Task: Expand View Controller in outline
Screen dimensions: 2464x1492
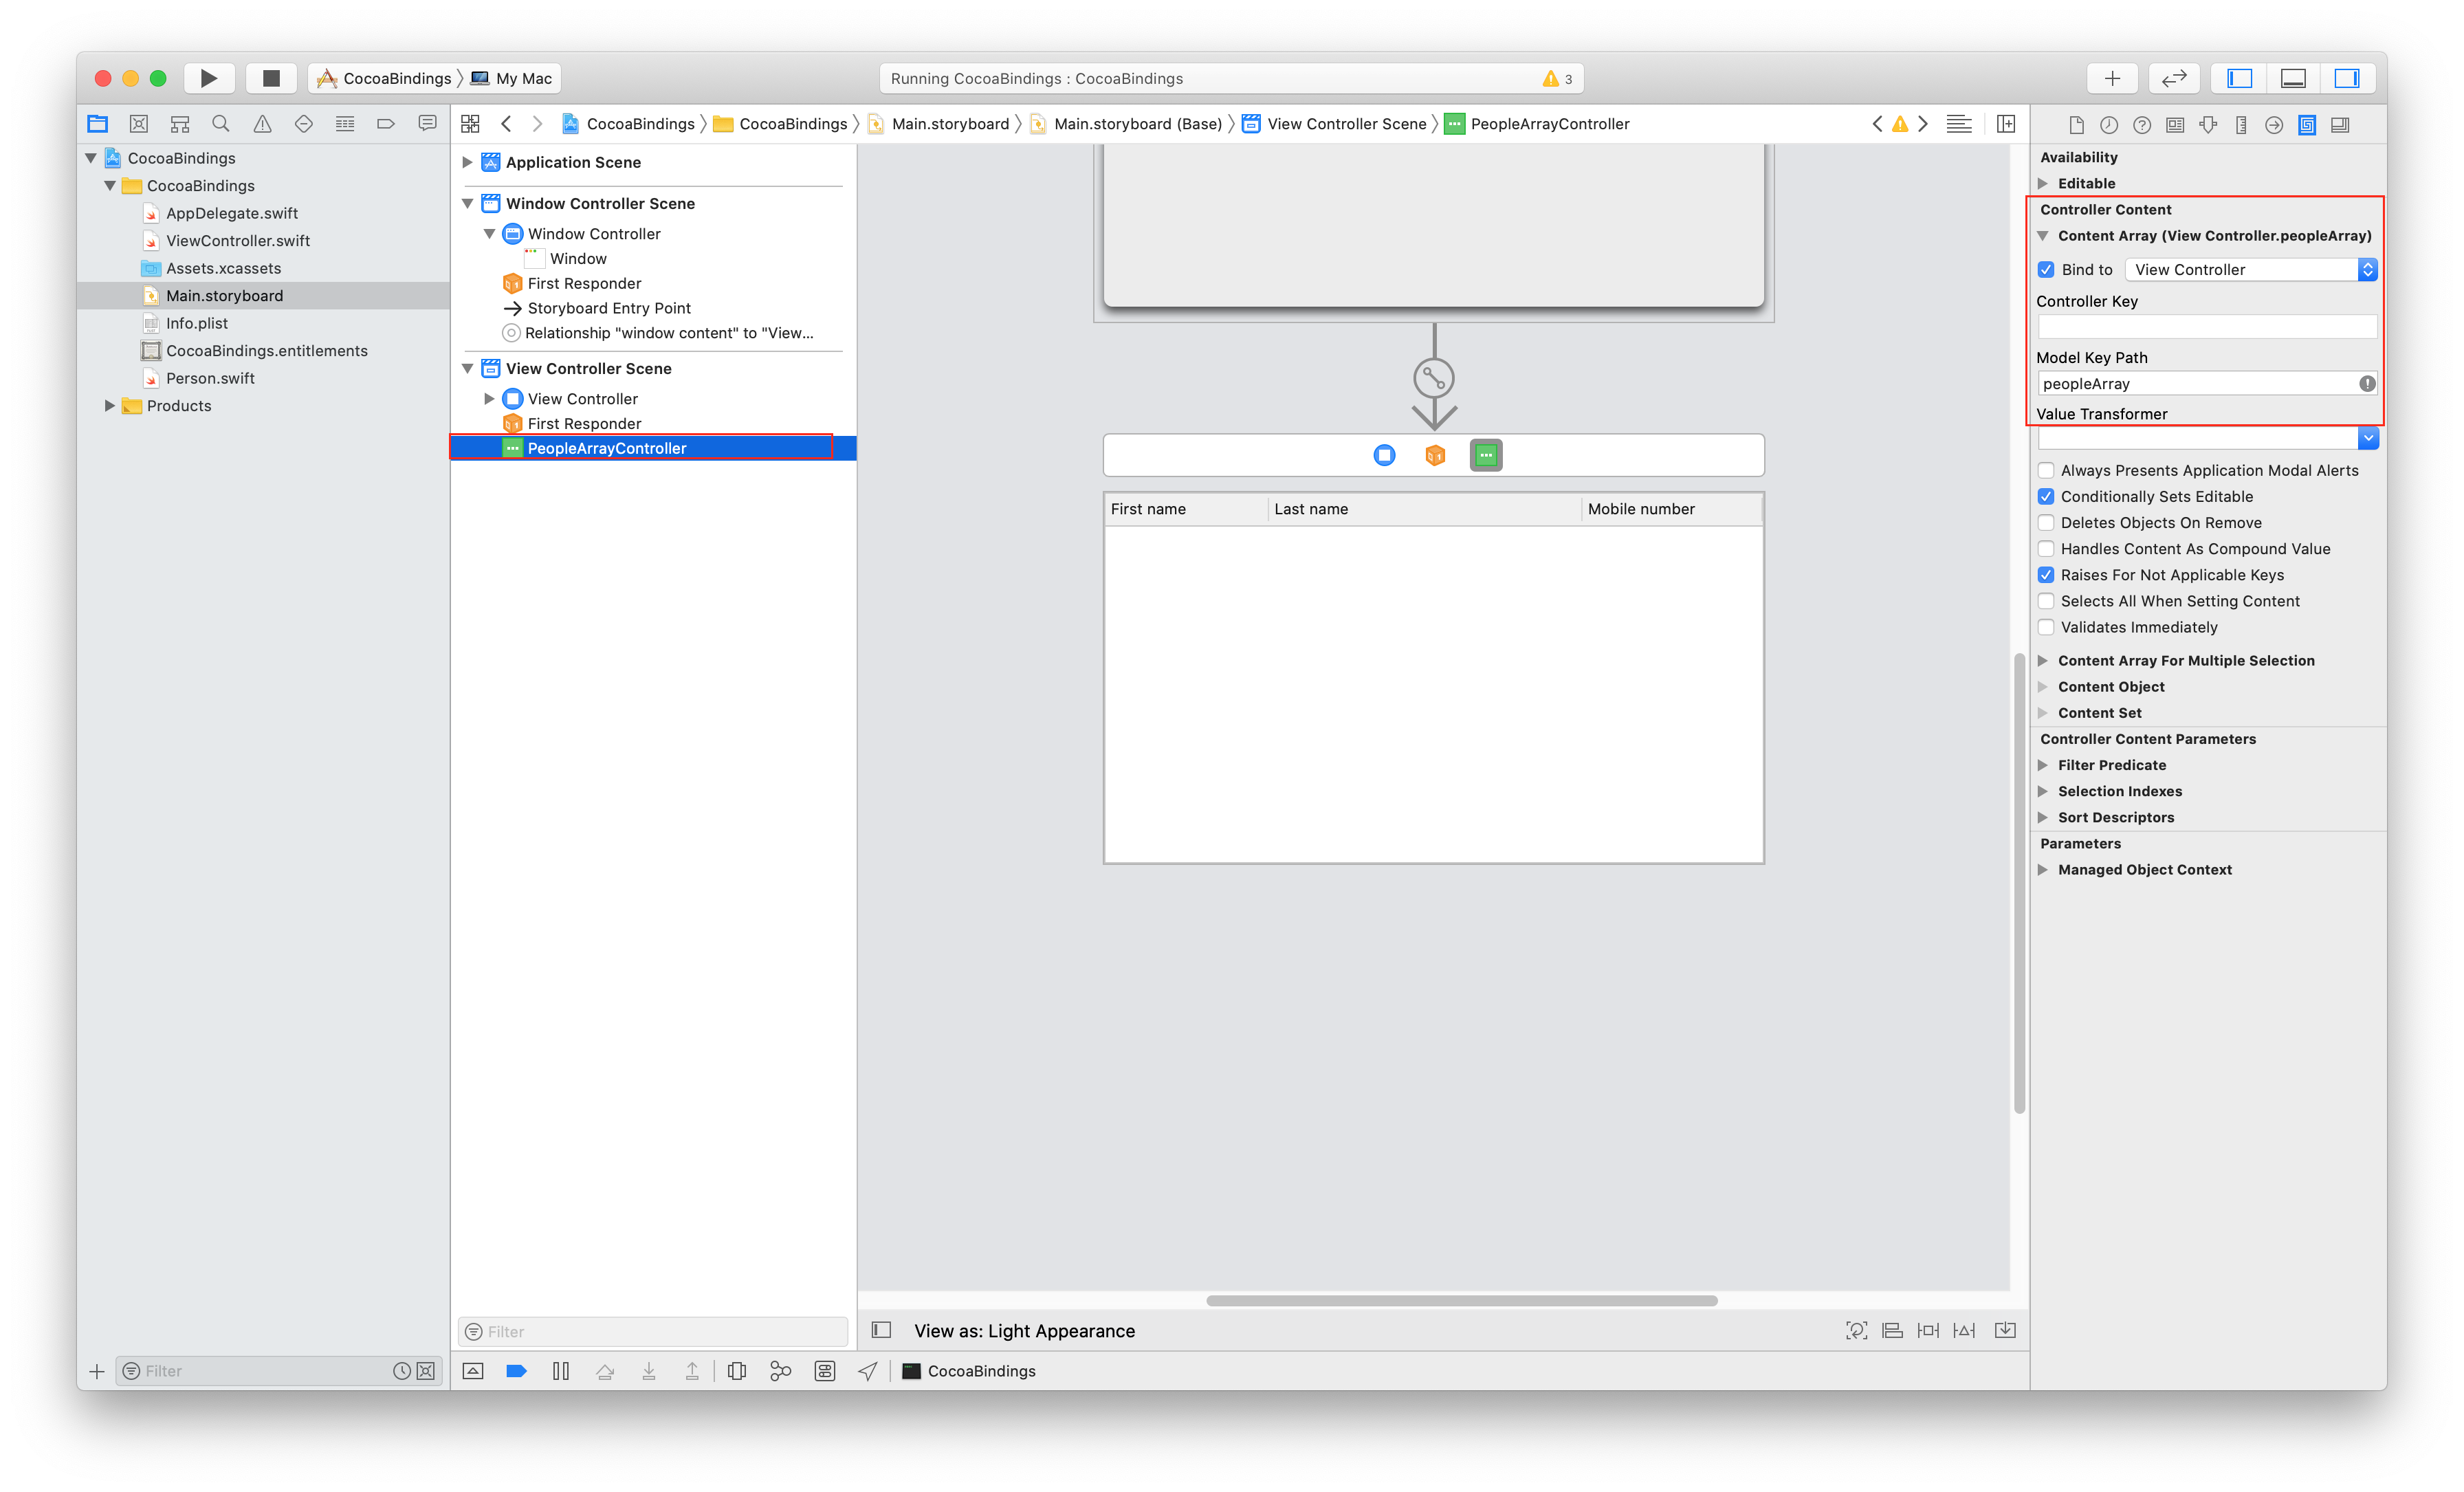Action: [x=489, y=398]
